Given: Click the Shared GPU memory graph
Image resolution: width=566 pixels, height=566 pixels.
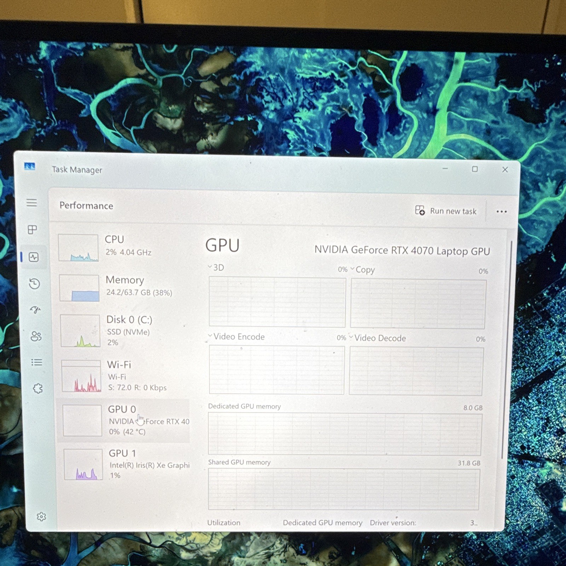Looking at the screenshot, I should (344, 489).
